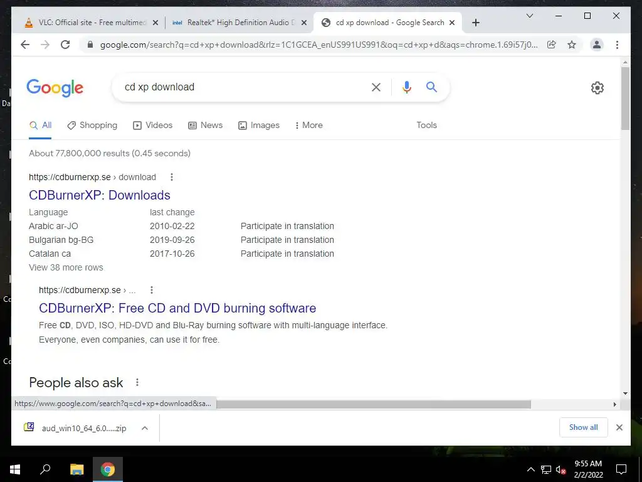Clear the Google search box text
Image resolution: width=642 pixels, height=482 pixels.
376,87
